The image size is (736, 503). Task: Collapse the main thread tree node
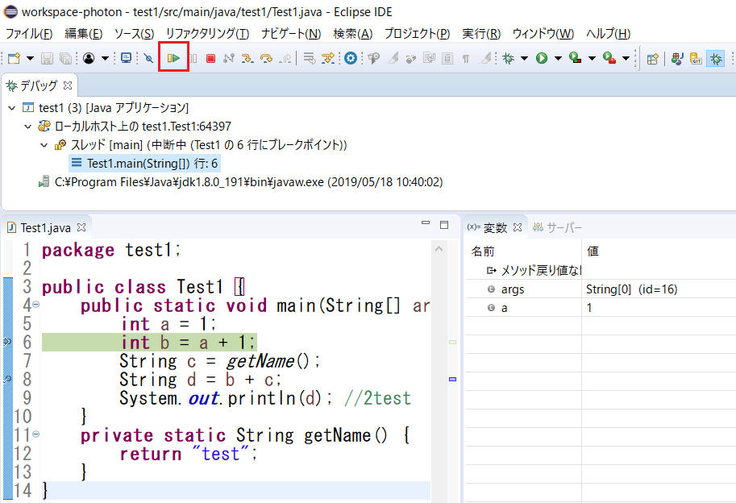pos(44,145)
